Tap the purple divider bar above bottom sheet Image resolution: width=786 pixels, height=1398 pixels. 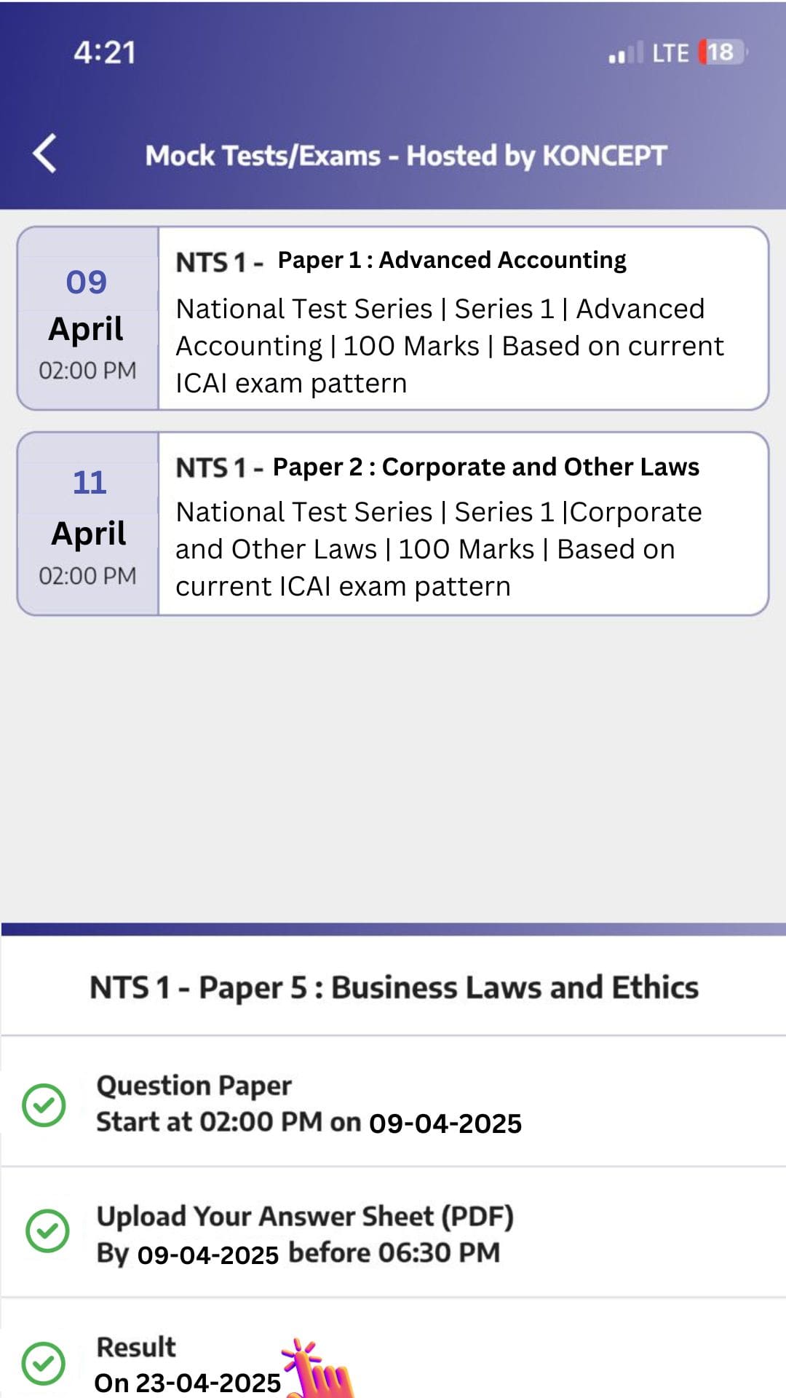point(393,925)
